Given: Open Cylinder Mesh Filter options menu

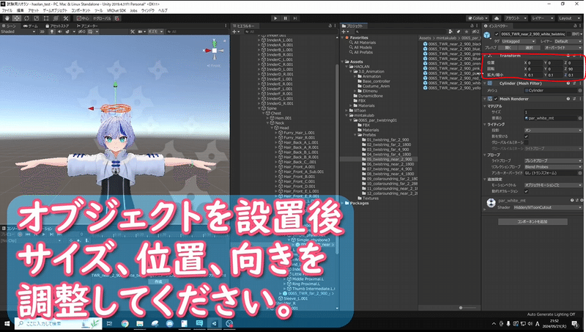Looking at the screenshot, I should (x=580, y=84).
